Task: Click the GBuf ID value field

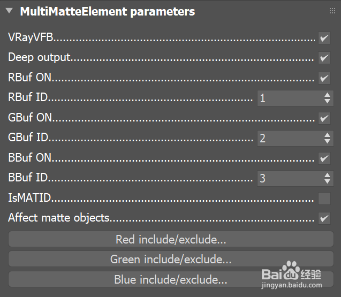Action: 289,138
